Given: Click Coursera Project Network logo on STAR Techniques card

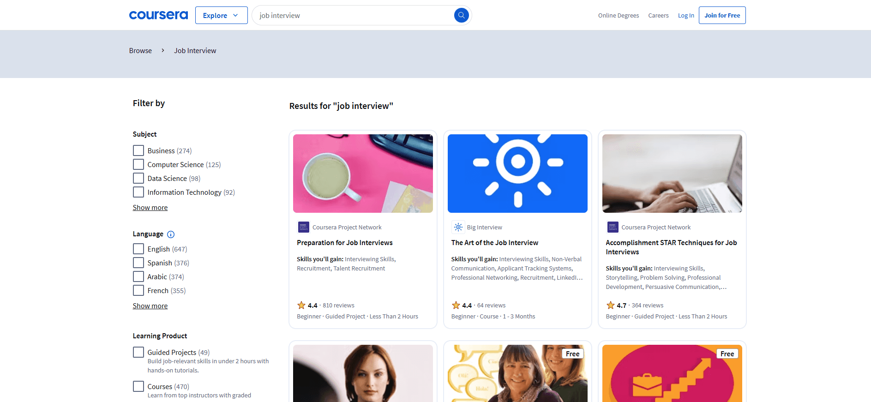Looking at the screenshot, I should point(613,227).
